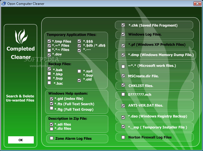
Task: Enable the 0???????.nch checkbox
Action: tap(123, 94)
